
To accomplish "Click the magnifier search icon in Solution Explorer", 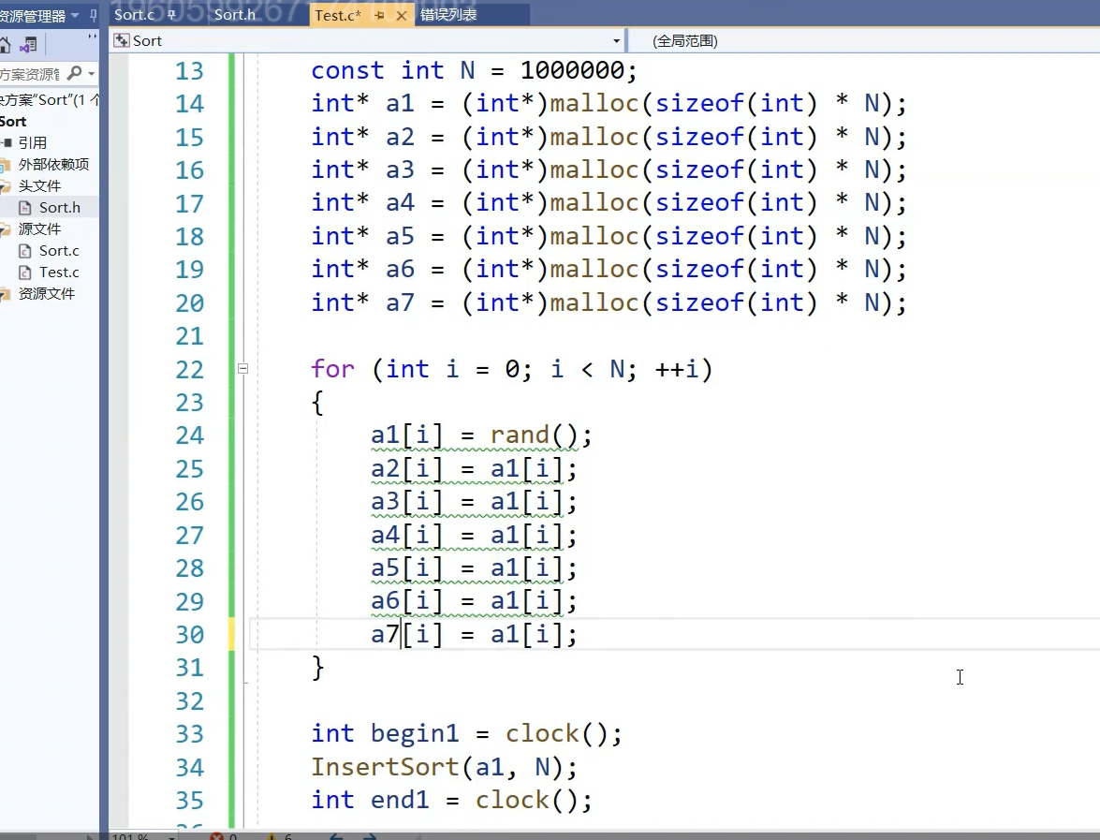I will point(75,73).
